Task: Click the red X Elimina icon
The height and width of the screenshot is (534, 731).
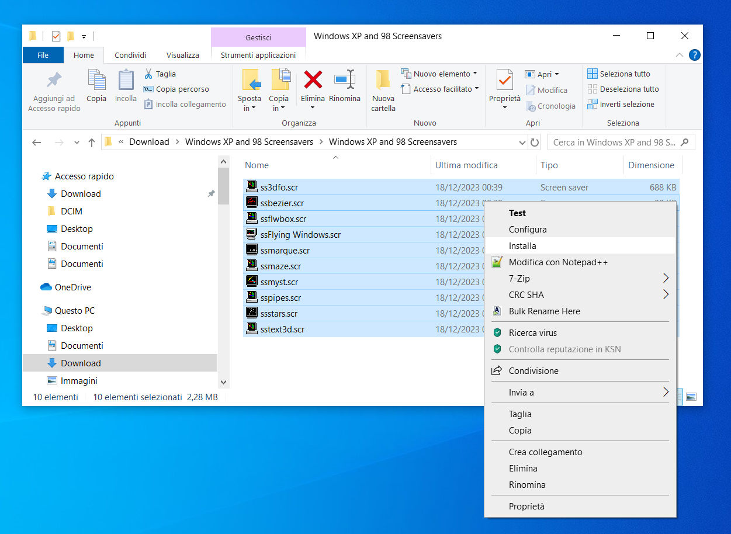Action: [313, 79]
